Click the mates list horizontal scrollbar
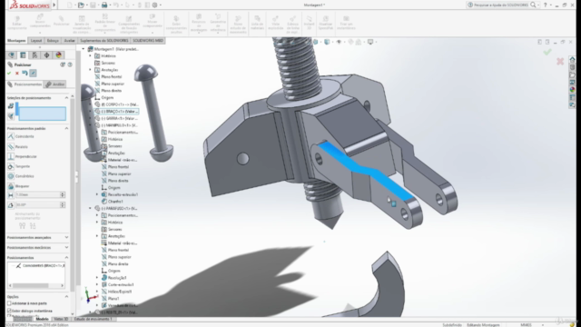The height and width of the screenshot is (327, 581). click(36, 285)
